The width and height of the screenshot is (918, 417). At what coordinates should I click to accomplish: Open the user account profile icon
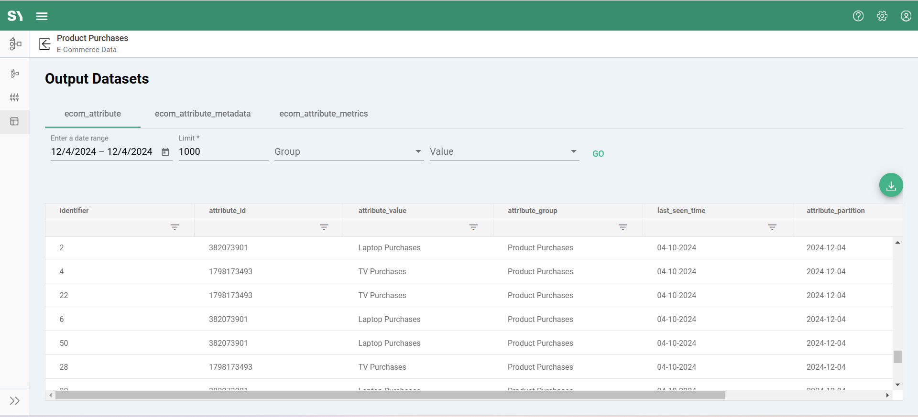(x=906, y=16)
